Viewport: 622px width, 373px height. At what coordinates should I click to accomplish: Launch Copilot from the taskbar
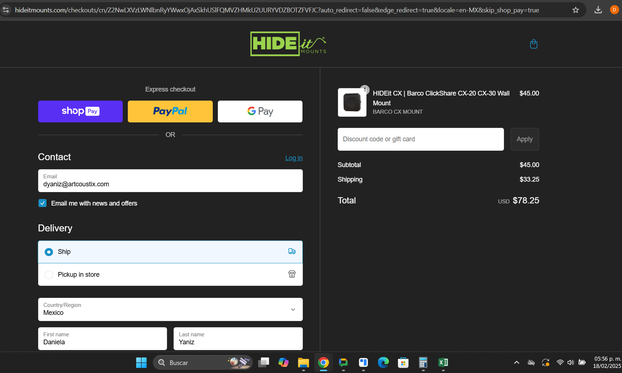pos(284,362)
